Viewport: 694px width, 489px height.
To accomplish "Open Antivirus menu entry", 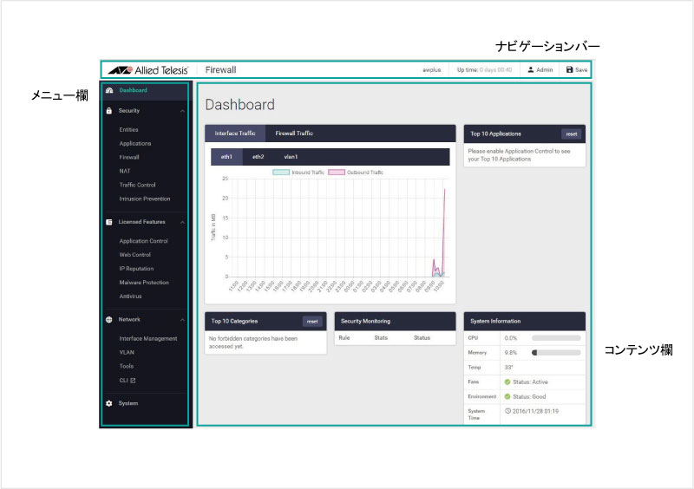I will coord(131,296).
